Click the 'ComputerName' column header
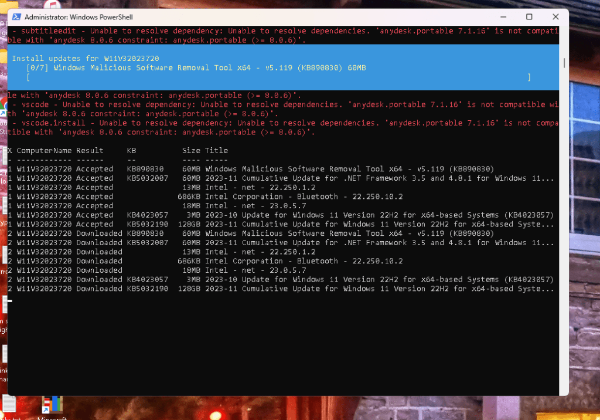Screen dimensions: 600x420 tap(44, 151)
